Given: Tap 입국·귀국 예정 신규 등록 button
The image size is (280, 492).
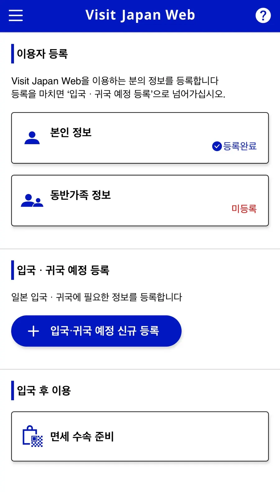Looking at the screenshot, I should pyautogui.click(x=96, y=331).
